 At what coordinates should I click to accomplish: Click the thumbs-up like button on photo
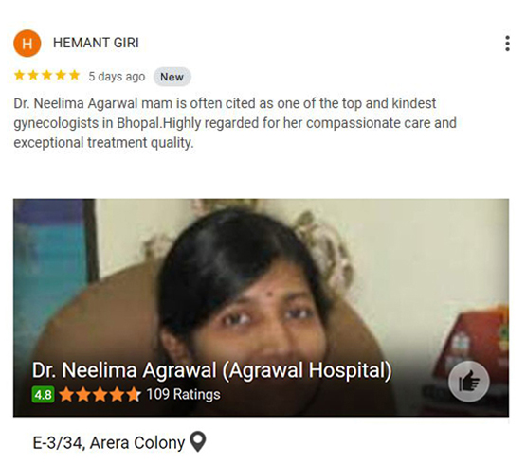(x=468, y=382)
